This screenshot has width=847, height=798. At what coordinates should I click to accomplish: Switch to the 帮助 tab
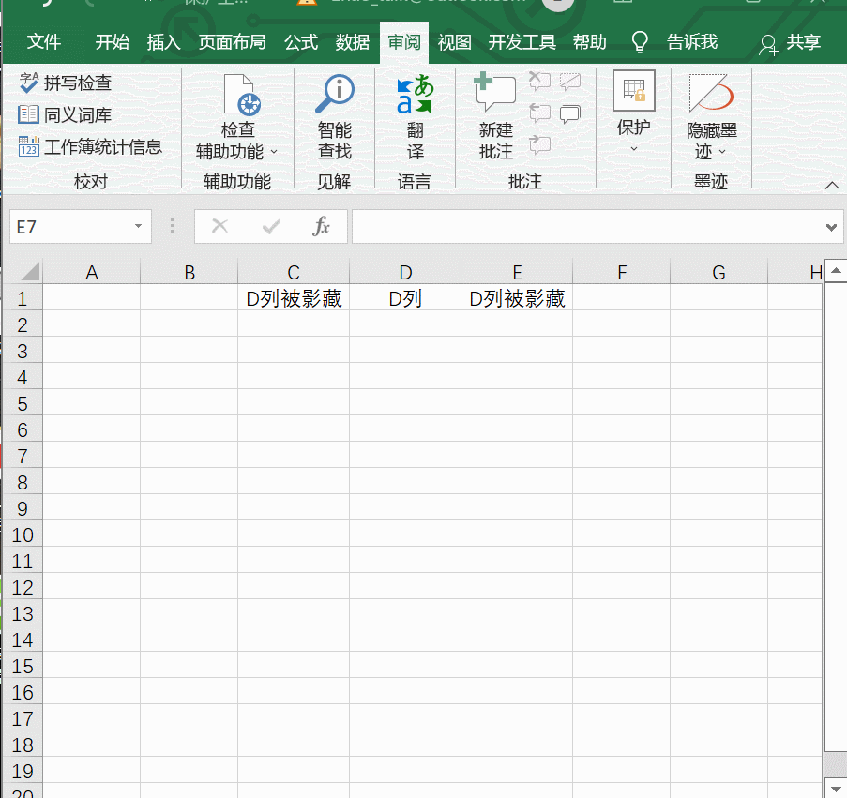[x=589, y=42]
